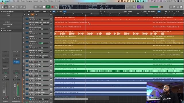The height and width of the screenshot is (103, 184).
Task: Click the red Record button
Action: (52, 7)
